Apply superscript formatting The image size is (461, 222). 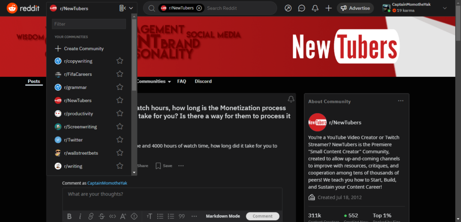tap(123, 217)
